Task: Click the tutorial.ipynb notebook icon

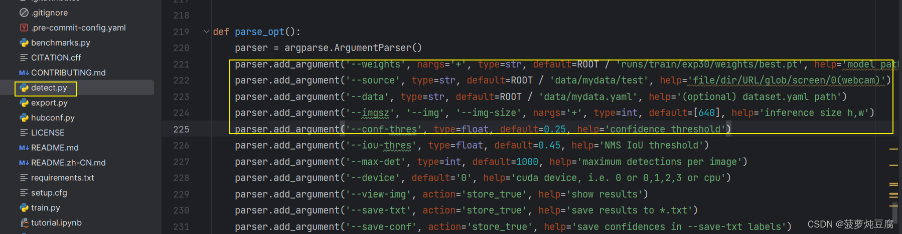Action: pyautogui.click(x=24, y=222)
